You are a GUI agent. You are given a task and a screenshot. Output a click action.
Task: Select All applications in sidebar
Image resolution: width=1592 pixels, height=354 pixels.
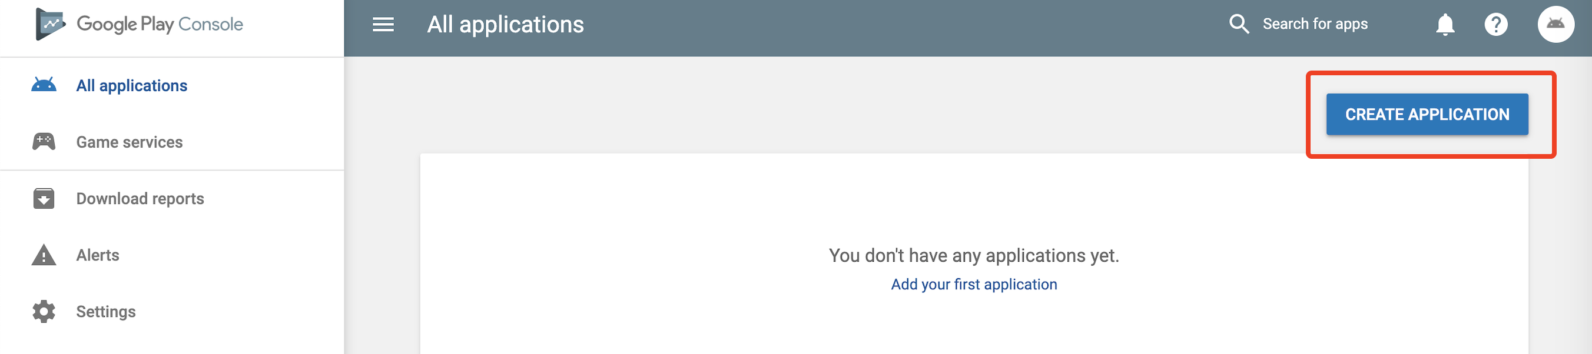pyautogui.click(x=132, y=86)
